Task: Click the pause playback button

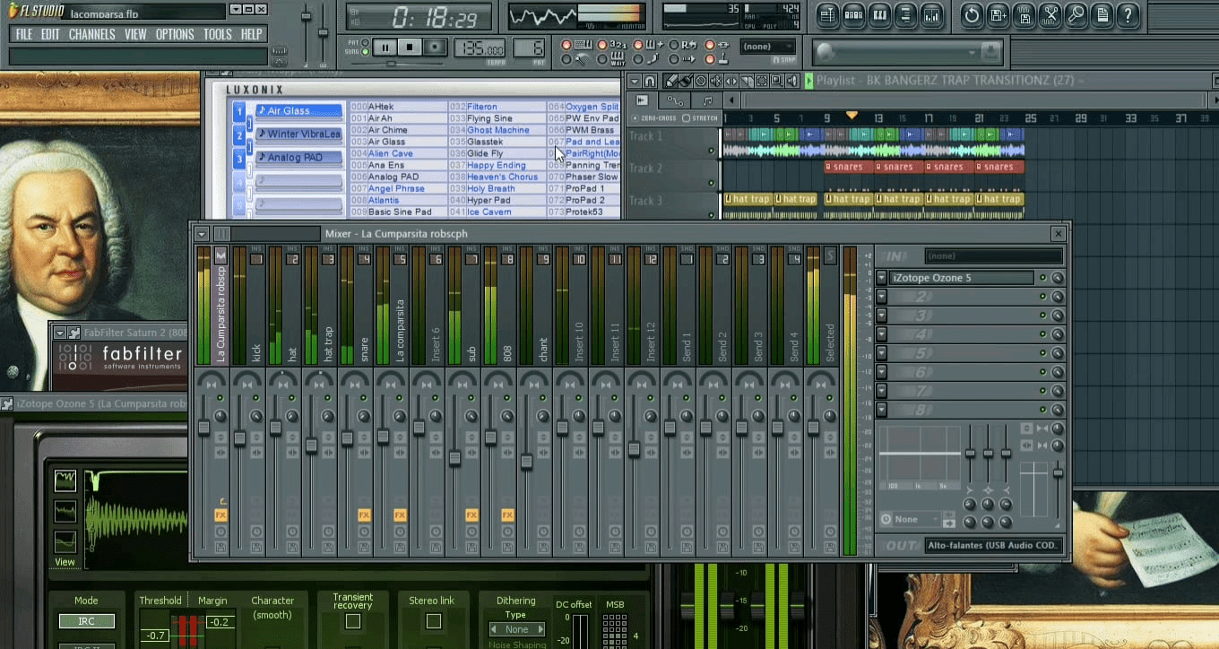Action: [x=385, y=48]
